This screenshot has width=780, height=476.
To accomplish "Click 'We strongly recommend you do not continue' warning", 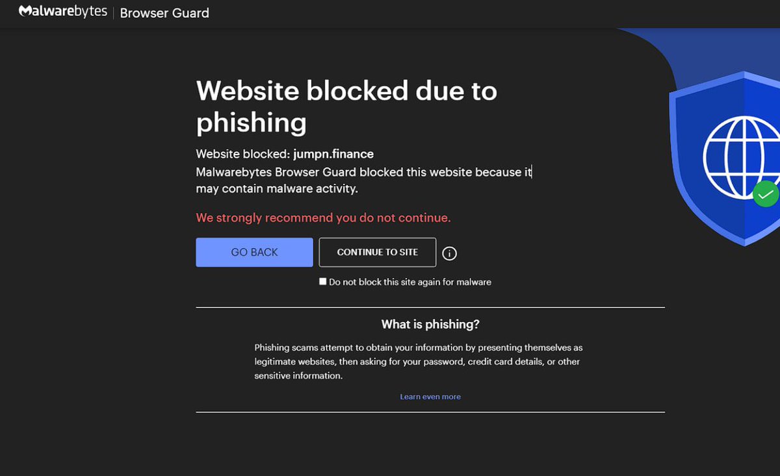I will coord(323,218).
